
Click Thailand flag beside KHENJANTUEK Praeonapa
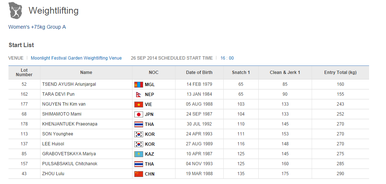[138, 124]
